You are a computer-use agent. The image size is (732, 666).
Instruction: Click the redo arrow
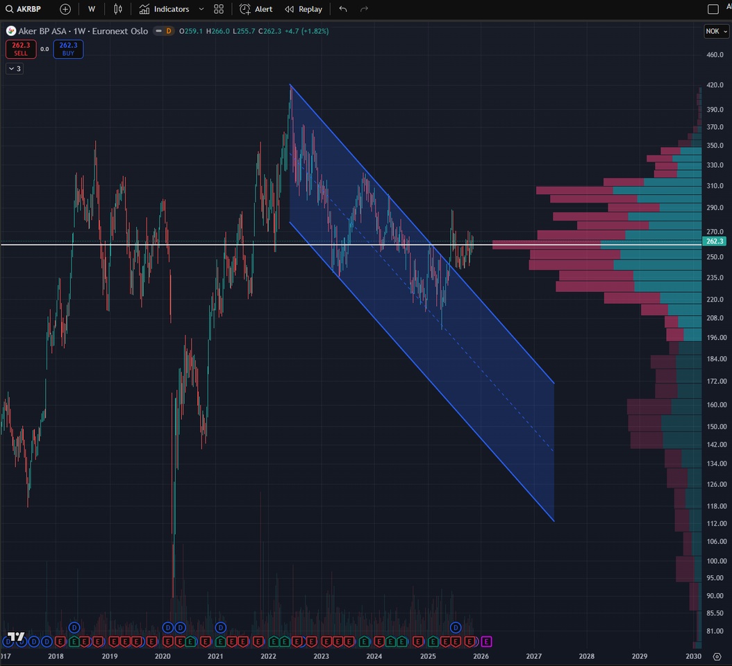coord(364,9)
